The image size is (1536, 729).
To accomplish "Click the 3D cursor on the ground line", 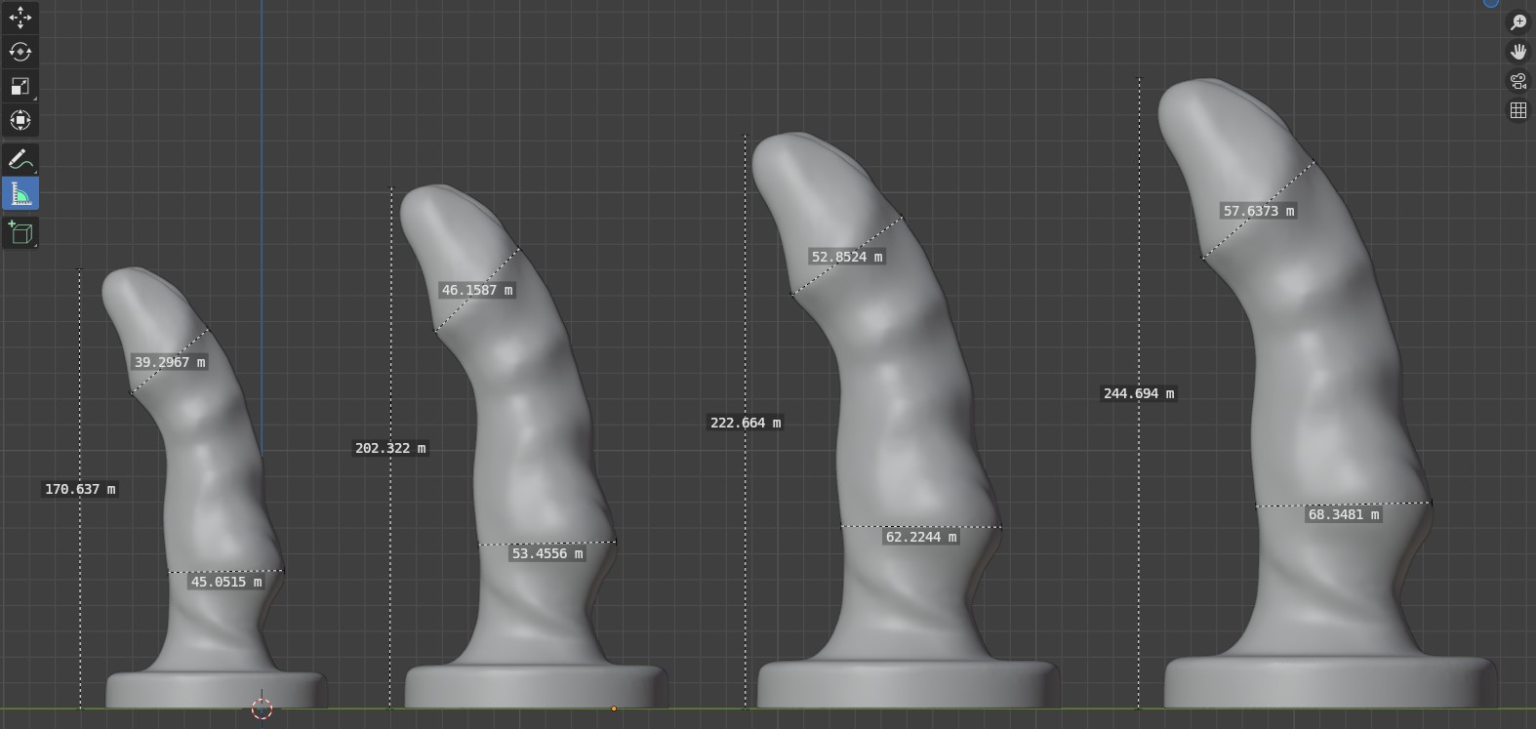I will click(x=262, y=709).
